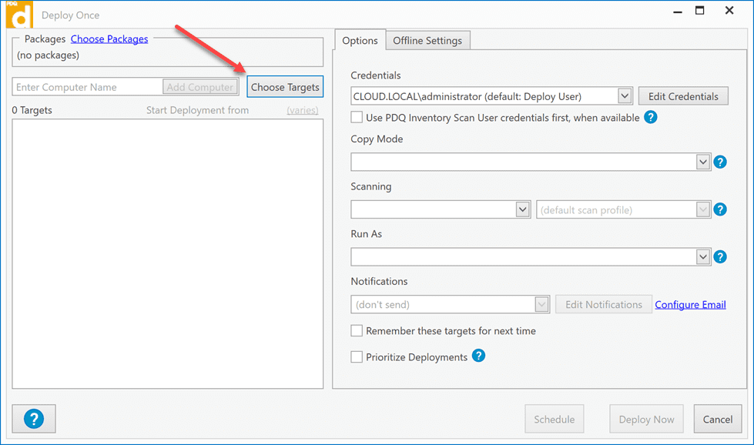Image resolution: width=754 pixels, height=445 pixels.
Task: Open the Credentials dropdown
Action: click(625, 96)
